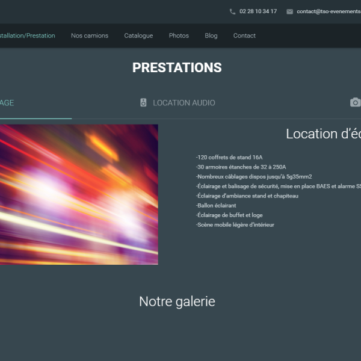Call the number 02 28 10 34 17

click(x=258, y=11)
